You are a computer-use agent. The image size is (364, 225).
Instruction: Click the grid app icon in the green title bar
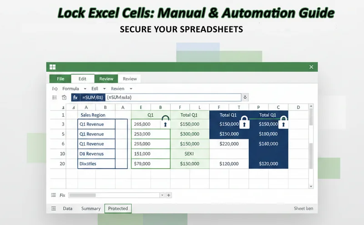(x=52, y=67)
